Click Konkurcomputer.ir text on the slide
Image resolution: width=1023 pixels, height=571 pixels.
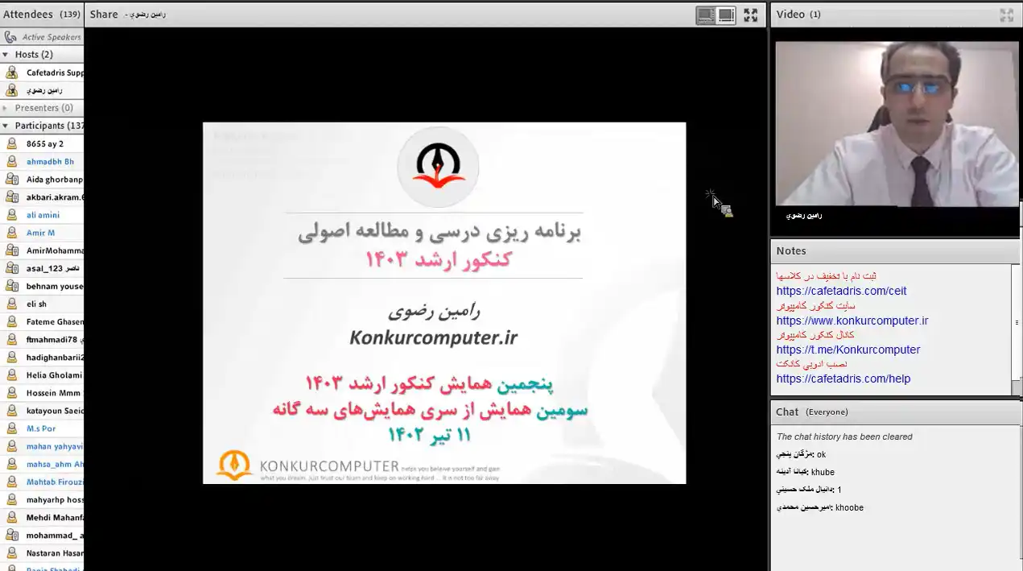point(433,337)
